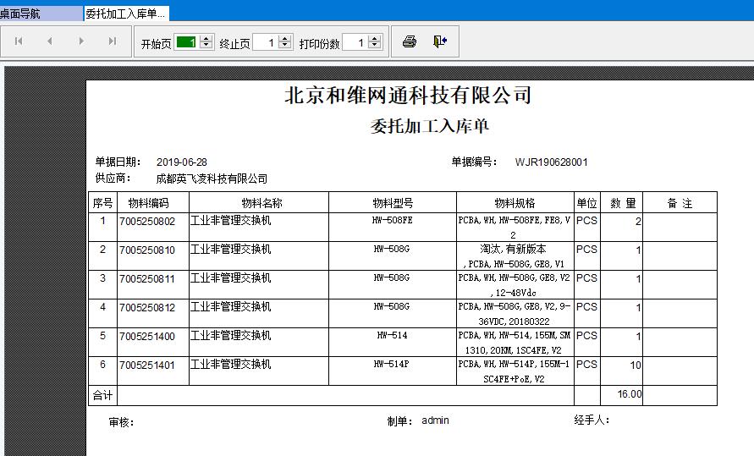
Task: Click the 打印份数 number input field
Action: (x=355, y=42)
